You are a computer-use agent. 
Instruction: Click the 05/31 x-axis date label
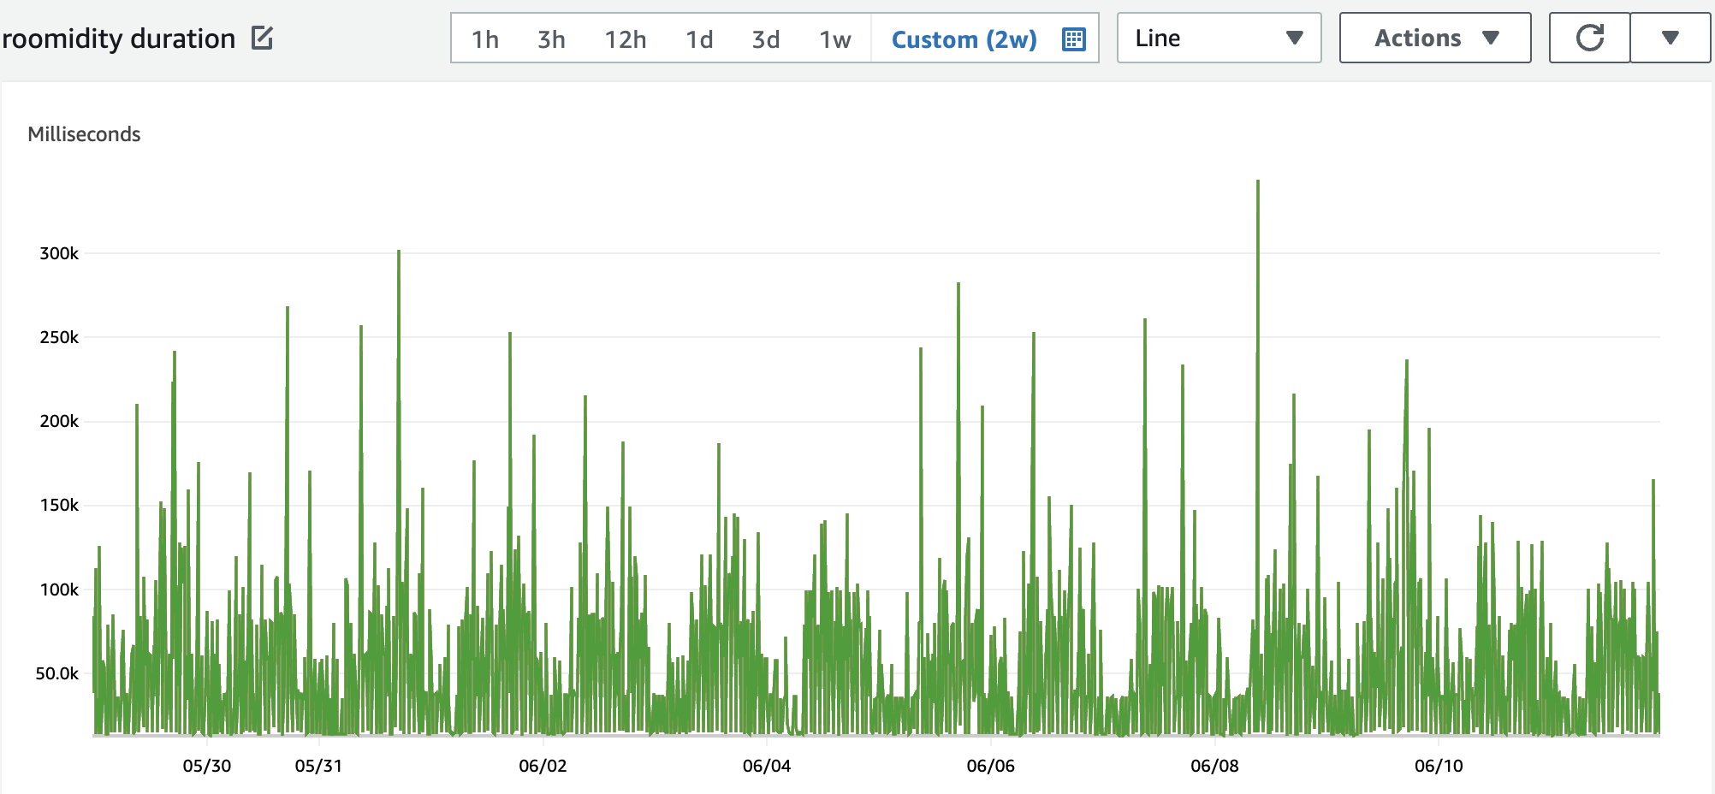click(318, 766)
